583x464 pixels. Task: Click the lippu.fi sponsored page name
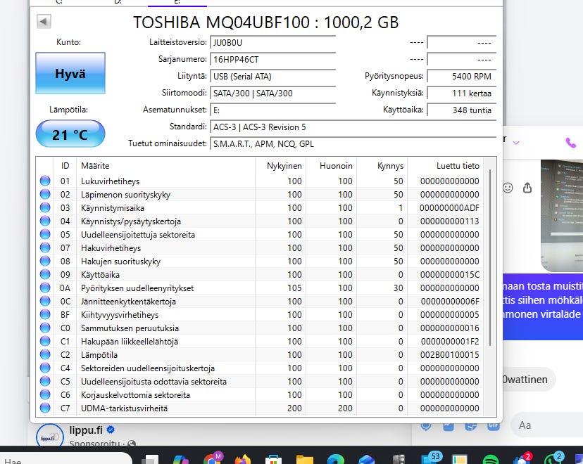[x=86, y=430]
